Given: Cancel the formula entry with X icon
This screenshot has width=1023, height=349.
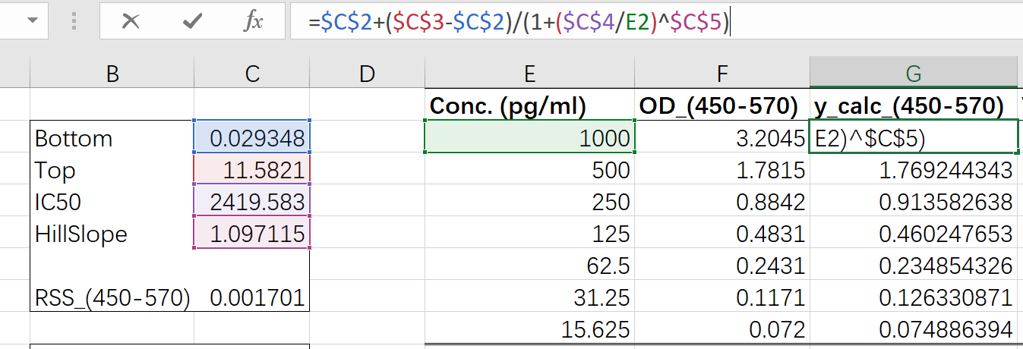Looking at the screenshot, I should coord(131,21).
